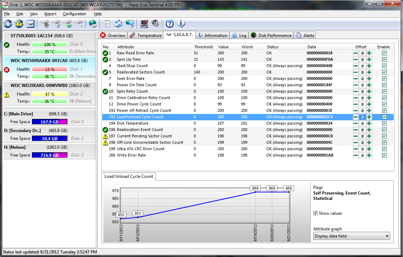Click the disk with magnifier toolbar icon

pos(79,24)
